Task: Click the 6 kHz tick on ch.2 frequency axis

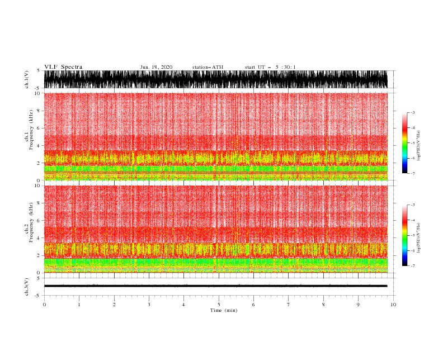Action: tap(39, 221)
